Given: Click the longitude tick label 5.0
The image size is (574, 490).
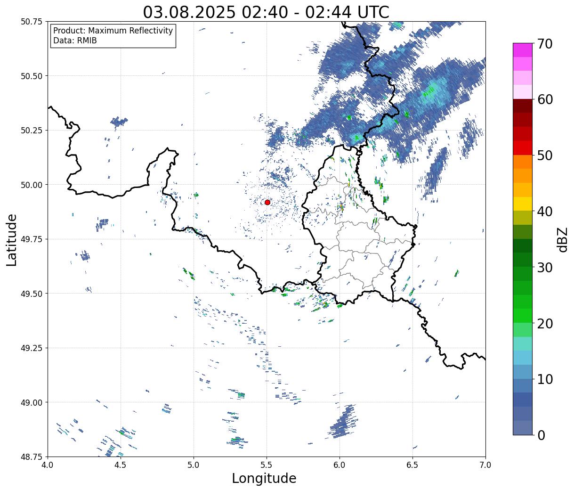Looking at the screenshot, I should 194,465.
